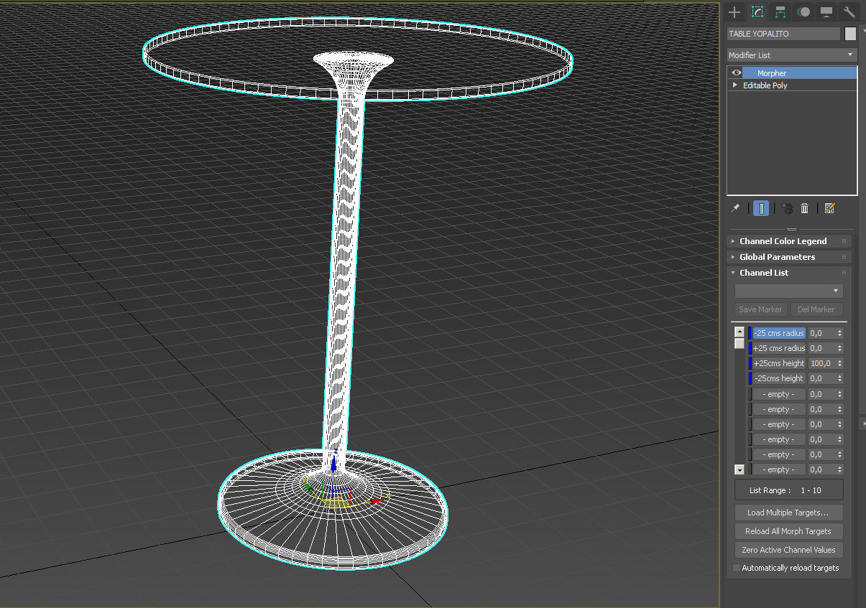Adjust spinner of +25cms height channel

[839, 363]
